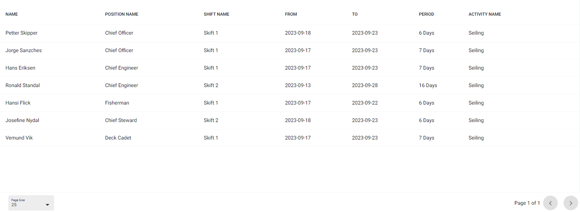This screenshot has width=580, height=212.
Task: Sort by SHIFT NAME column header
Action: pos(217,14)
